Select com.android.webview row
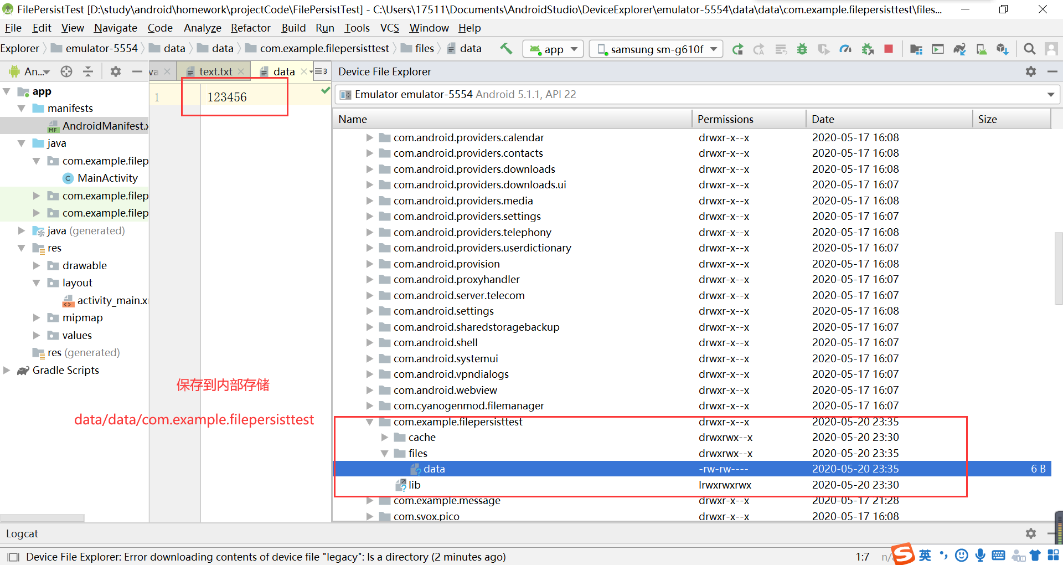Image resolution: width=1063 pixels, height=565 pixels. pos(692,391)
